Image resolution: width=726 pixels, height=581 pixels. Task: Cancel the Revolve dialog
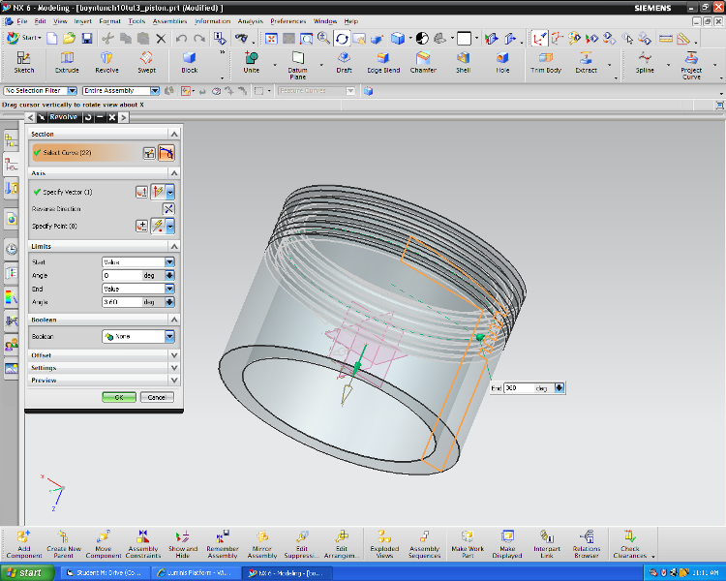(156, 397)
